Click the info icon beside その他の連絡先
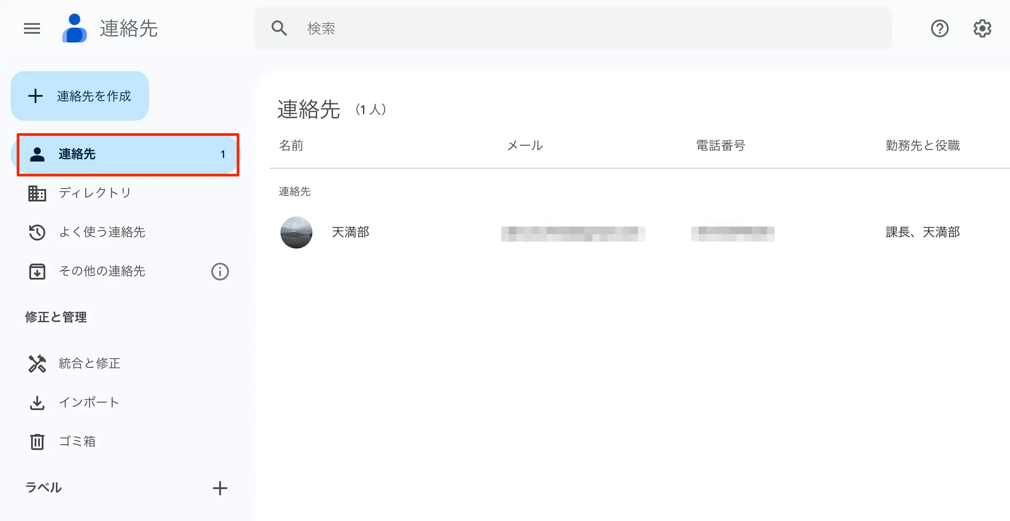 point(220,272)
